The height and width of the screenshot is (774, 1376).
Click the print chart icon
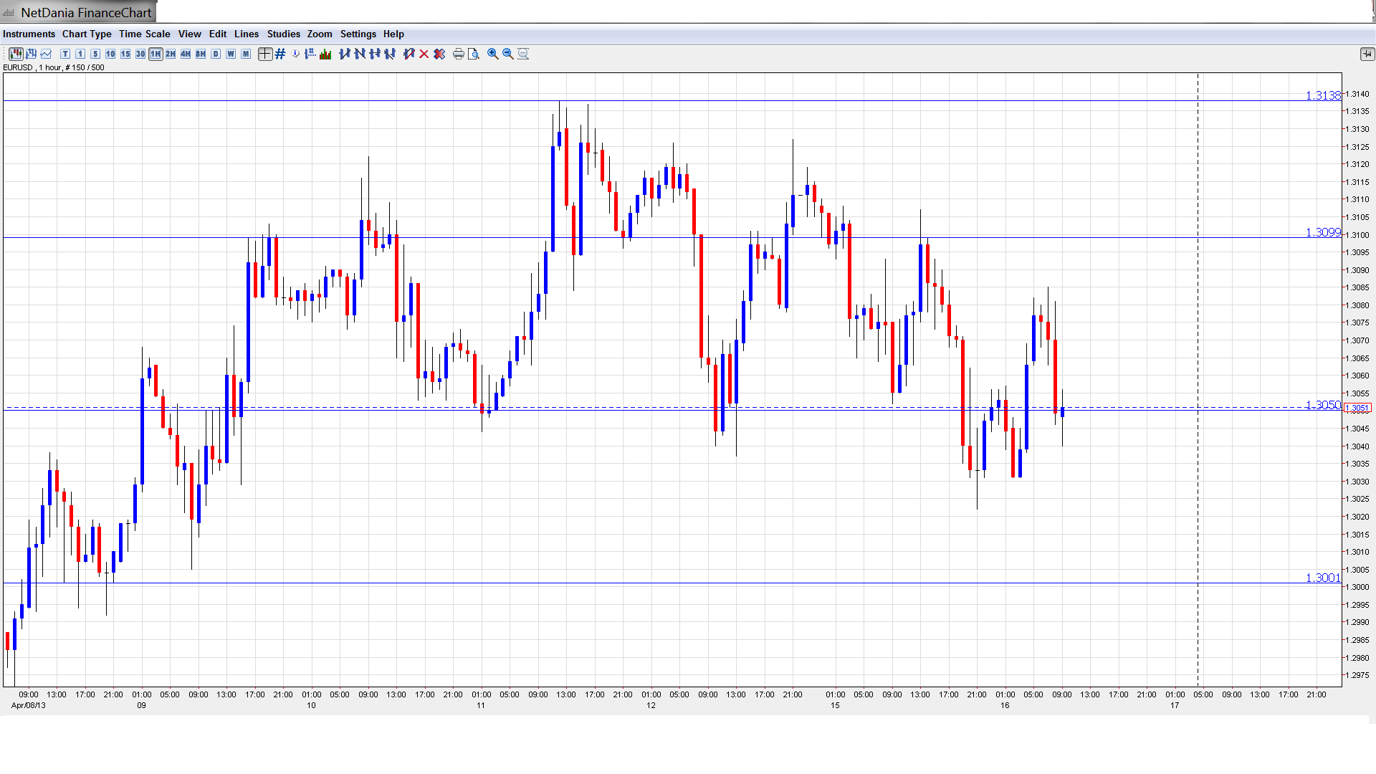458,54
